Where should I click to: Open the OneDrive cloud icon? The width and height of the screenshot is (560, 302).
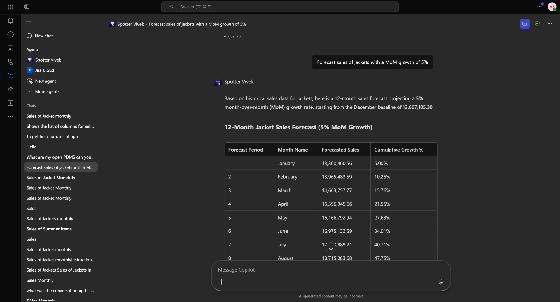tap(10, 89)
